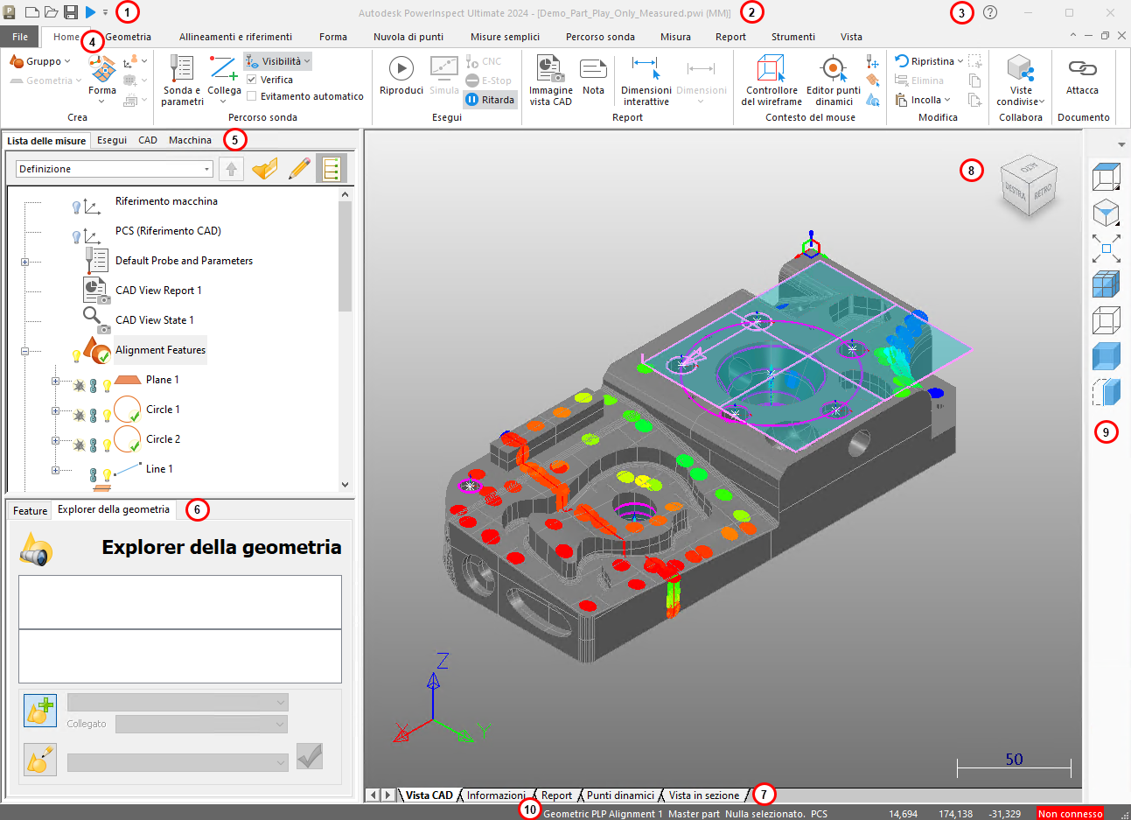
Task: Expand the Plane 1 tree node
Action: [55, 381]
